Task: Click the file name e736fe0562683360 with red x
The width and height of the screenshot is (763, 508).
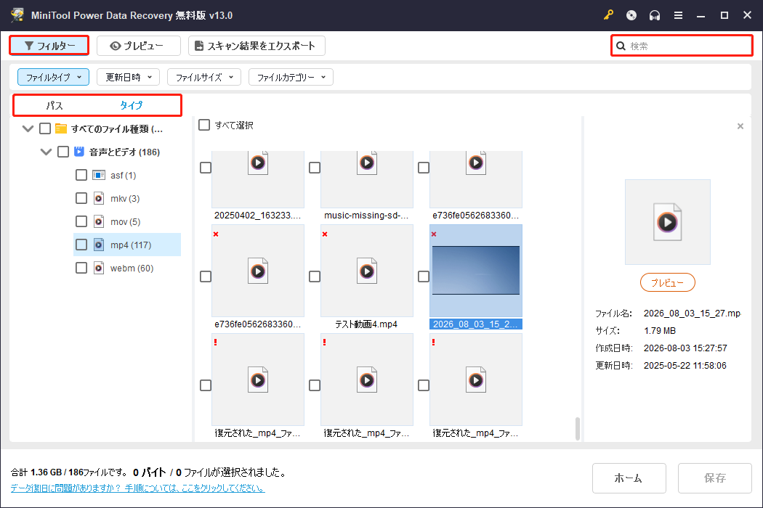Action: click(x=257, y=324)
